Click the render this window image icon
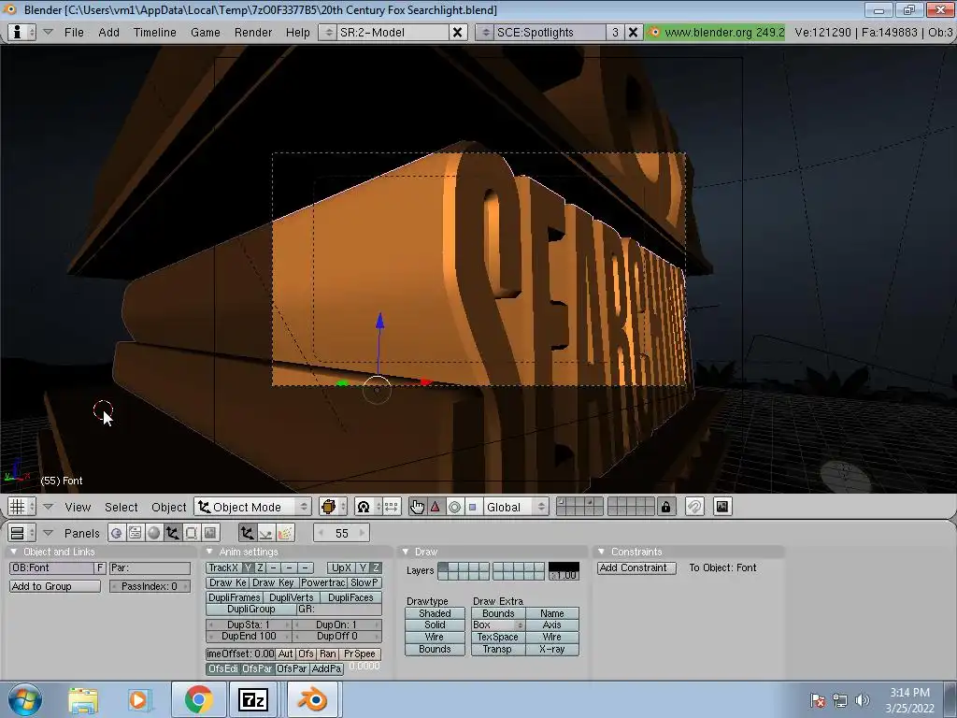 [x=722, y=507]
